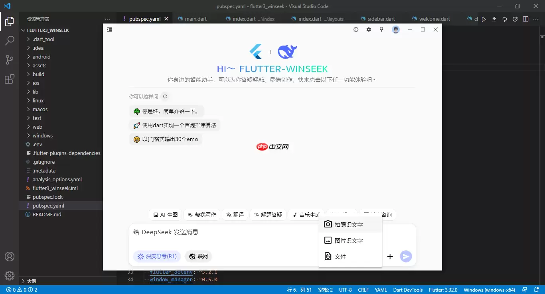Pin the DeepSeek window with the pin icon
The image size is (545, 294).
[x=381, y=29]
